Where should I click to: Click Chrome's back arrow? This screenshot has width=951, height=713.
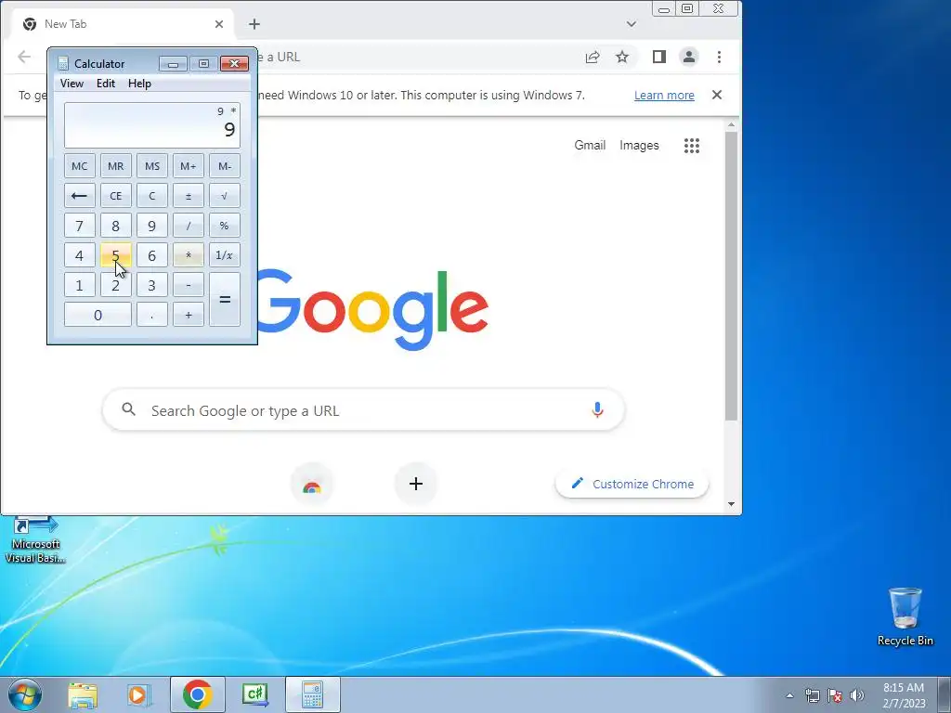(x=23, y=57)
